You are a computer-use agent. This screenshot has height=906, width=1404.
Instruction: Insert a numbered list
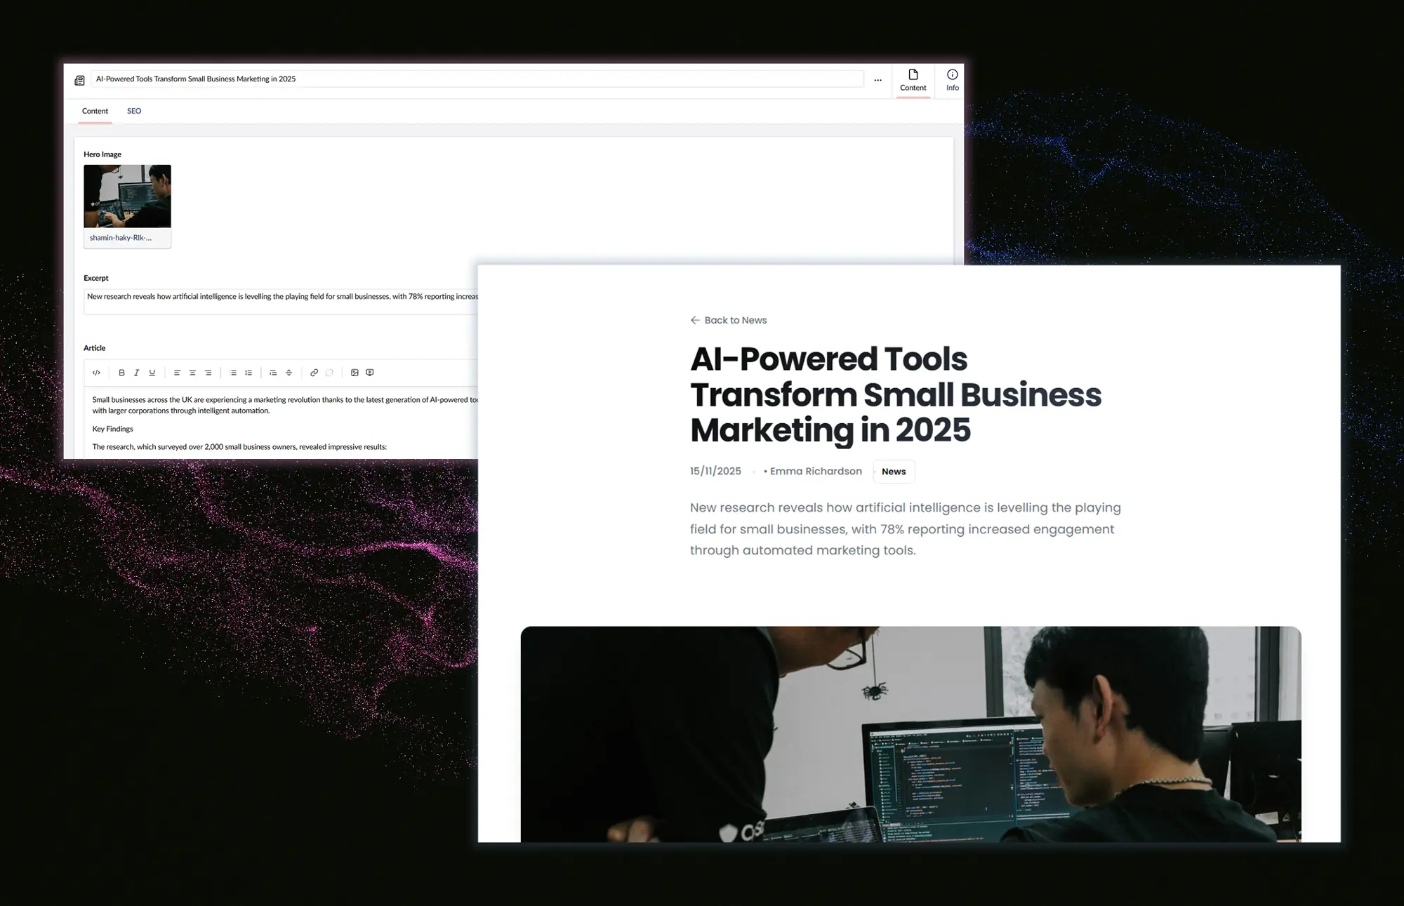pos(249,373)
